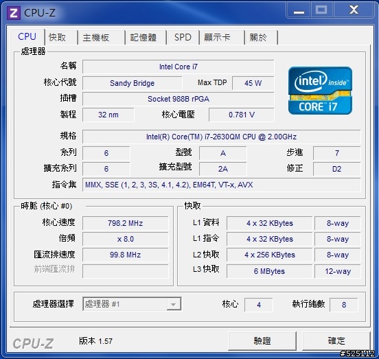Close the CPU-Z window

click(x=354, y=10)
